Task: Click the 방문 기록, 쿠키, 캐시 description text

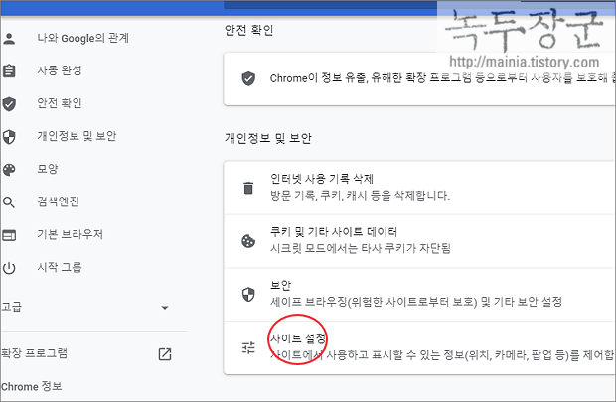Action: tap(360, 196)
